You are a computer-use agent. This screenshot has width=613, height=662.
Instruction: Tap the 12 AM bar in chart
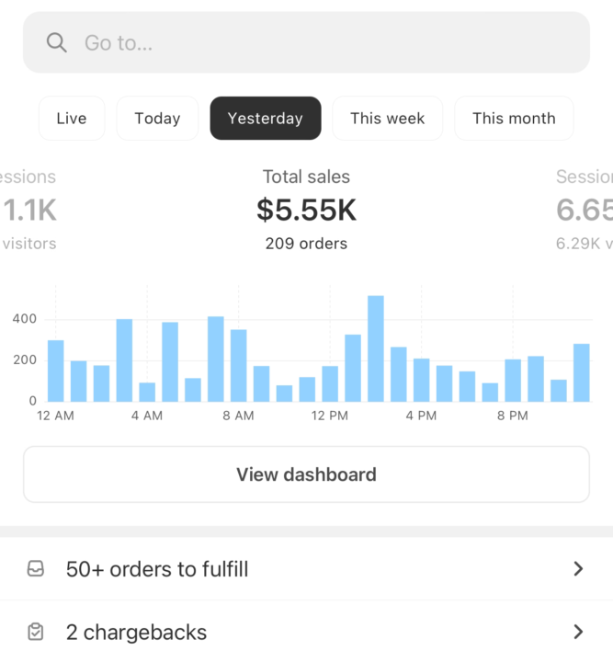(56, 371)
